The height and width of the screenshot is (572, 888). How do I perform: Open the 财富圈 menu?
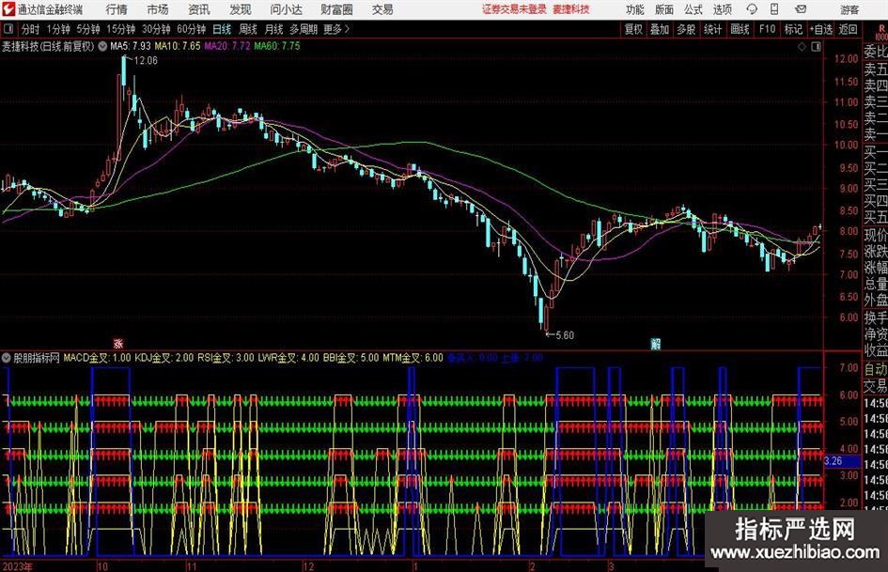(x=336, y=9)
